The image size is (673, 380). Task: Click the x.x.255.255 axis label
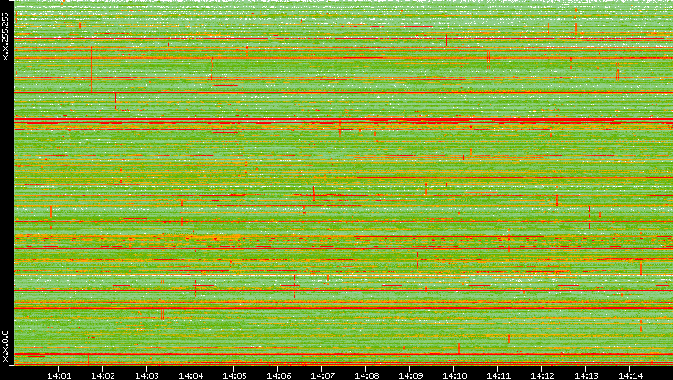coord(5,37)
